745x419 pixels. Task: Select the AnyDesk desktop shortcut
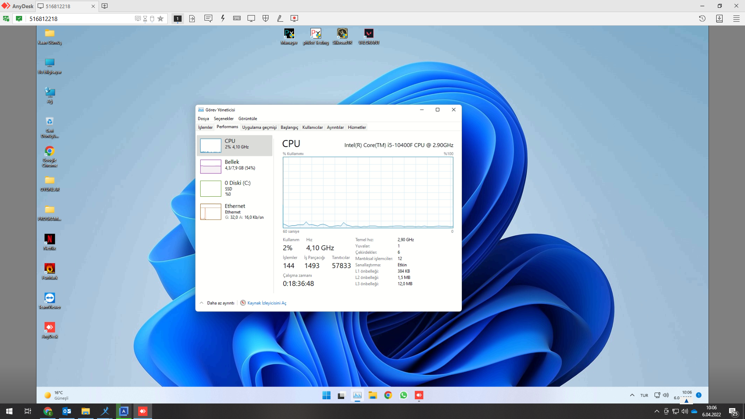click(x=50, y=331)
